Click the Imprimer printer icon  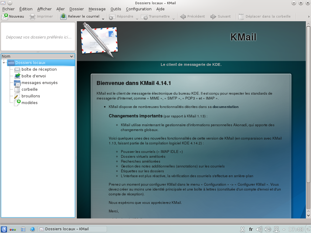32,16
